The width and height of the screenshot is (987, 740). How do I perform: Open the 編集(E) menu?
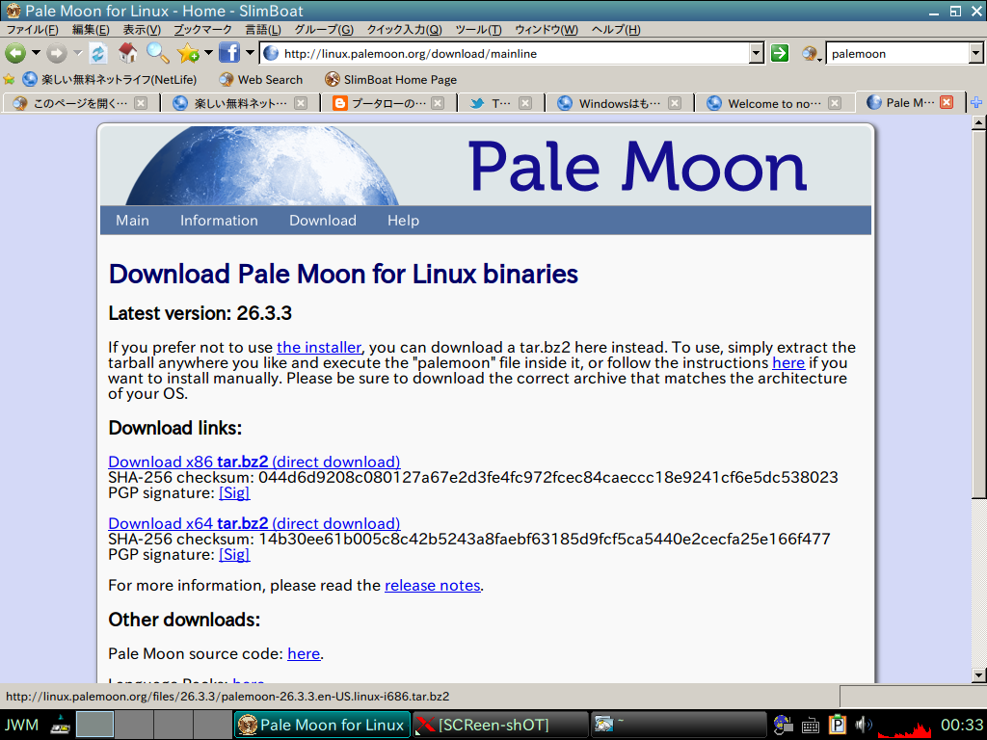[91, 30]
